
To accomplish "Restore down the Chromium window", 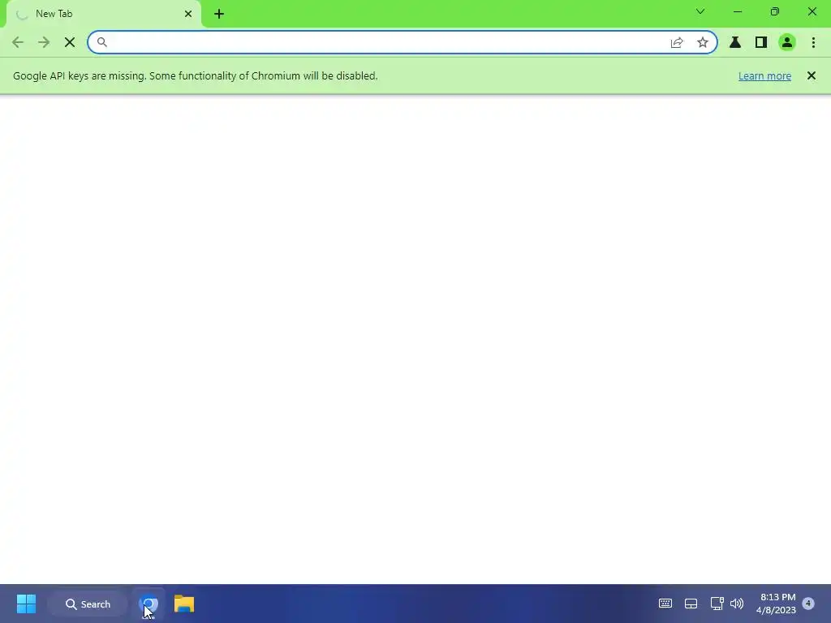I will 775,11.
